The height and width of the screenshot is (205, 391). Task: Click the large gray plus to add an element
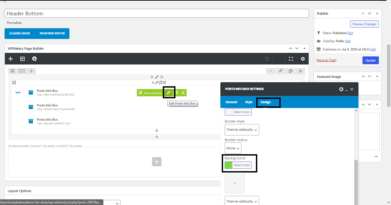coord(157,162)
